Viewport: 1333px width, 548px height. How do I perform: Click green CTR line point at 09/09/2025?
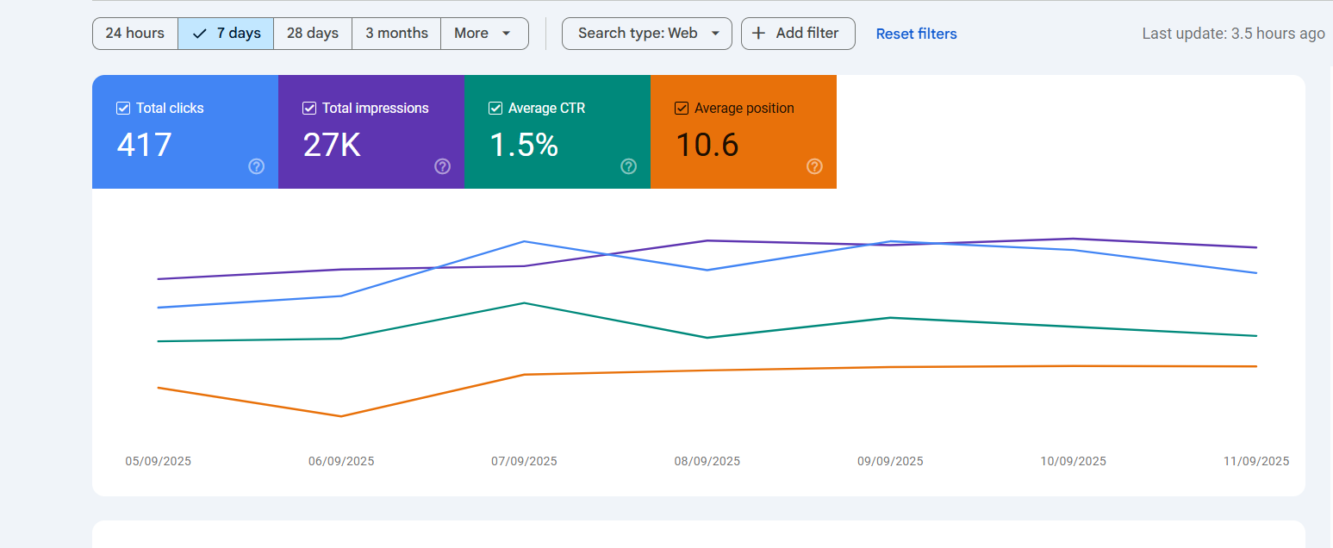890,318
